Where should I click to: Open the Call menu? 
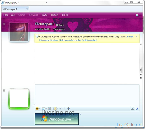(13, 15)
